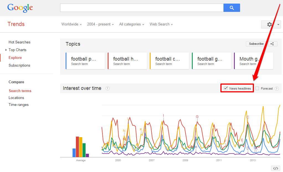Go to Hot Searches in sidebar

point(19,42)
